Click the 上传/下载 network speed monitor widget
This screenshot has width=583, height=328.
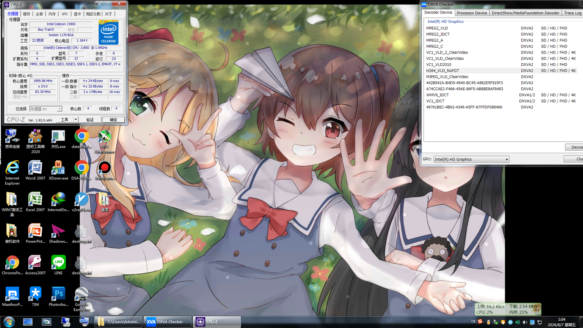[x=508, y=309]
